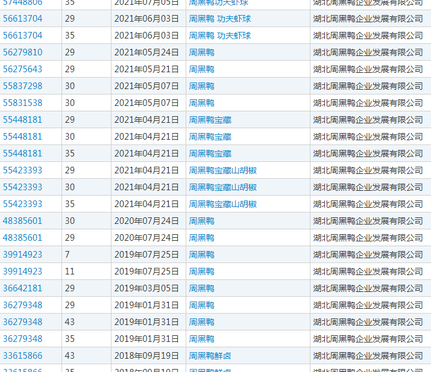Open 周黑鸭宝藏 trademark link in class 29 row
Image resolution: width=431 pixels, height=372 pixels.
210,120
